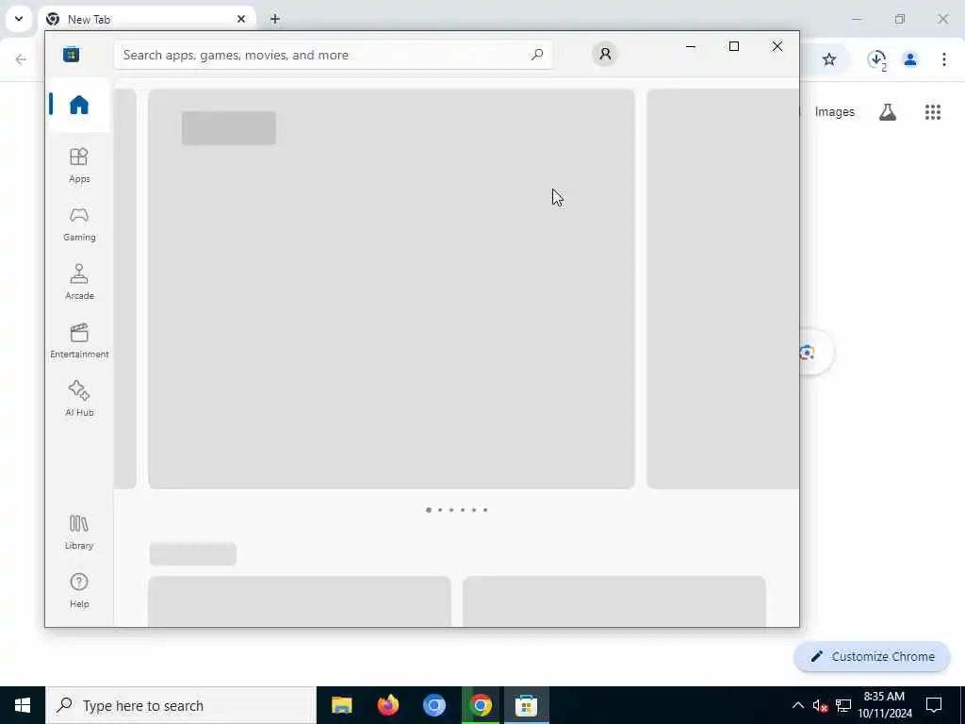Image resolution: width=965 pixels, height=724 pixels.
Task: Open Chrome downloads icon
Action: (x=876, y=59)
